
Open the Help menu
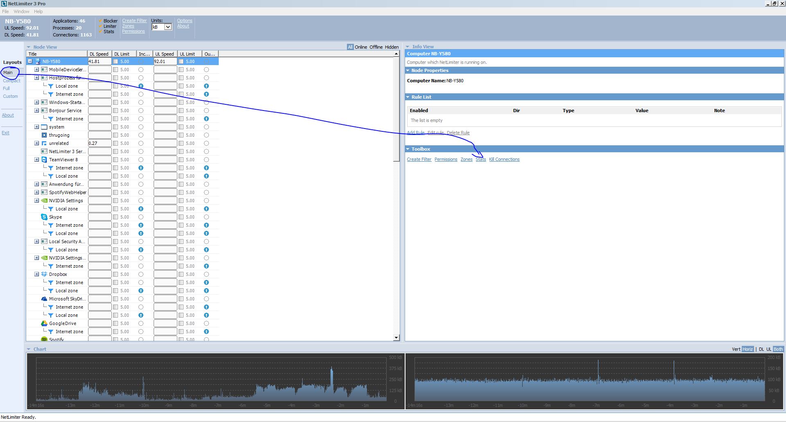[x=38, y=11]
